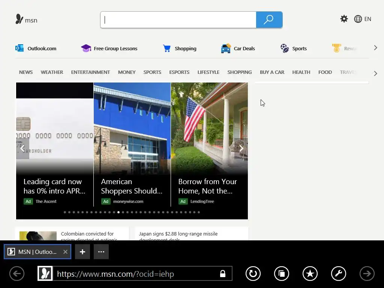This screenshot has height=288, width=384.
Task: Click the MSN butterfly logo
Action: click(19, 19)
